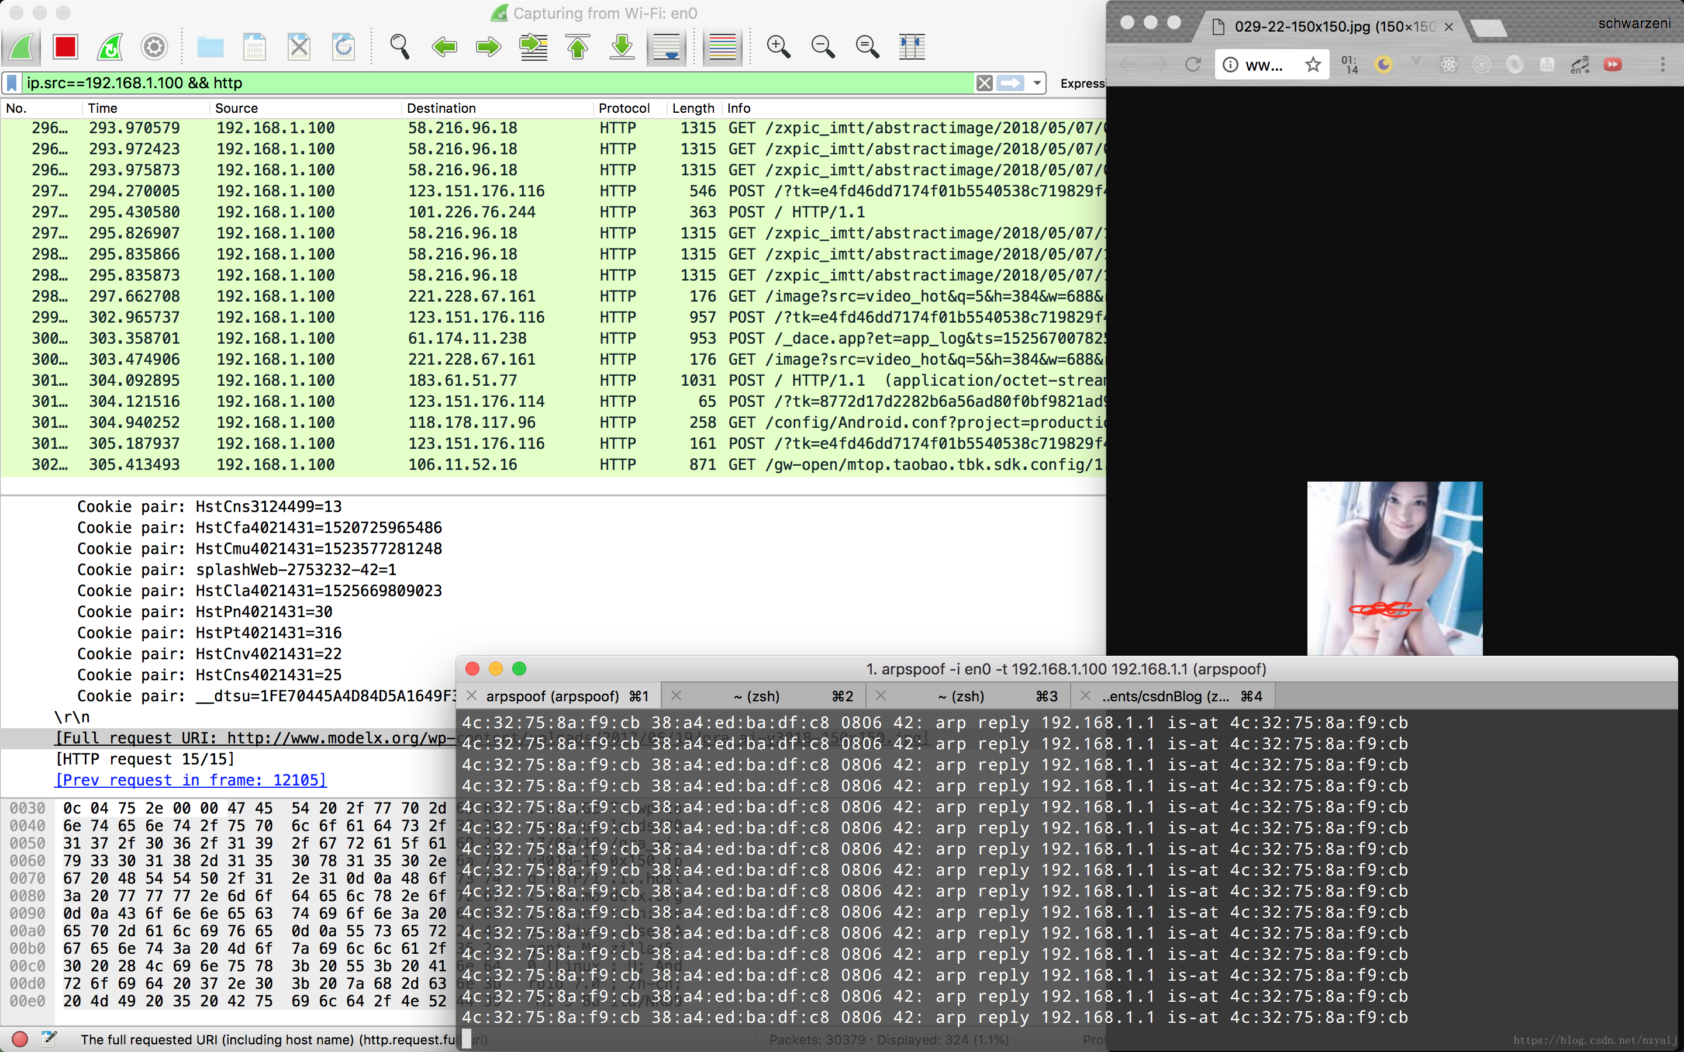Reset packet text to normal size
The width and height of the screenshot is (1684, 1052).
pos(867,47)
